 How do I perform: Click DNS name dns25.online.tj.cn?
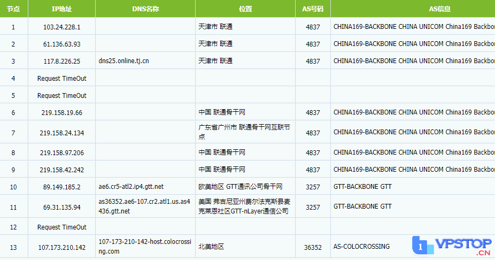[x=123, y=60]
